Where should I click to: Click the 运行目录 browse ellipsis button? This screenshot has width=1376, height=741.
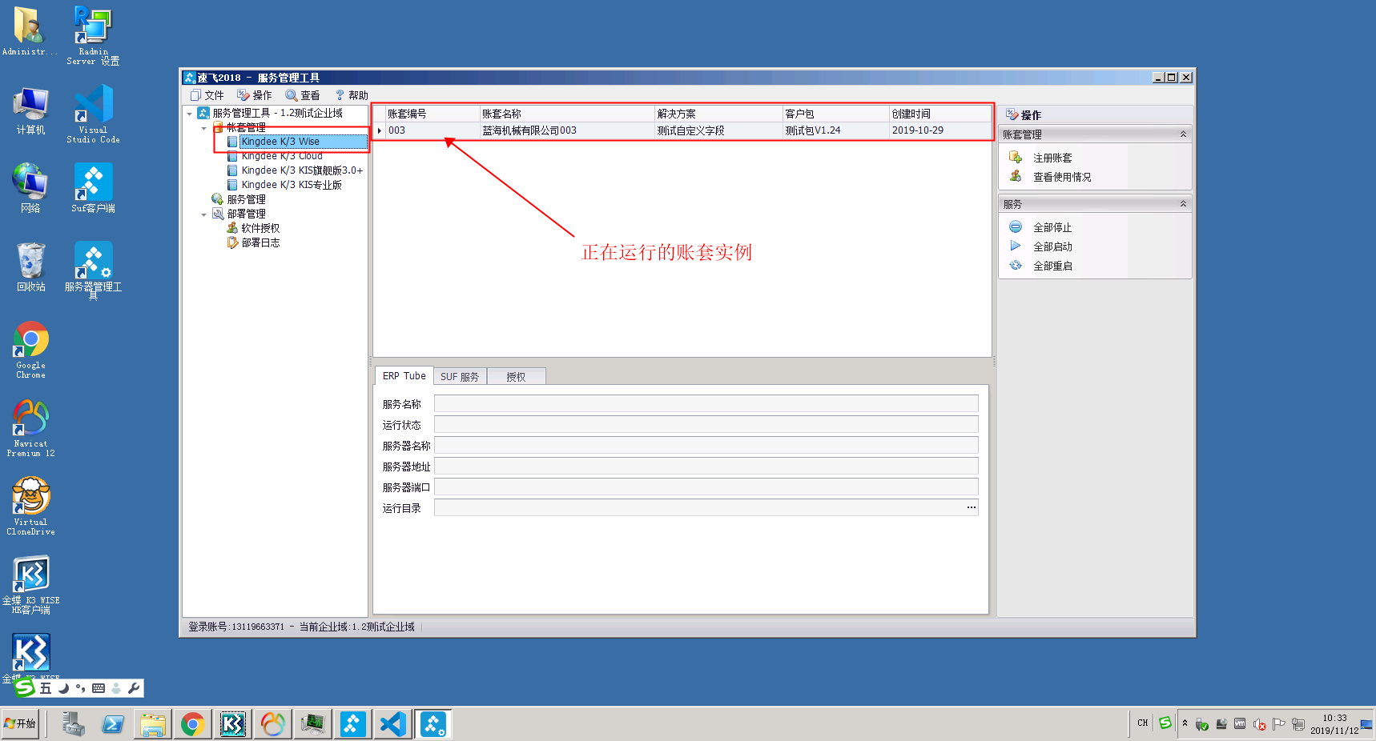(x=971, y=507)
